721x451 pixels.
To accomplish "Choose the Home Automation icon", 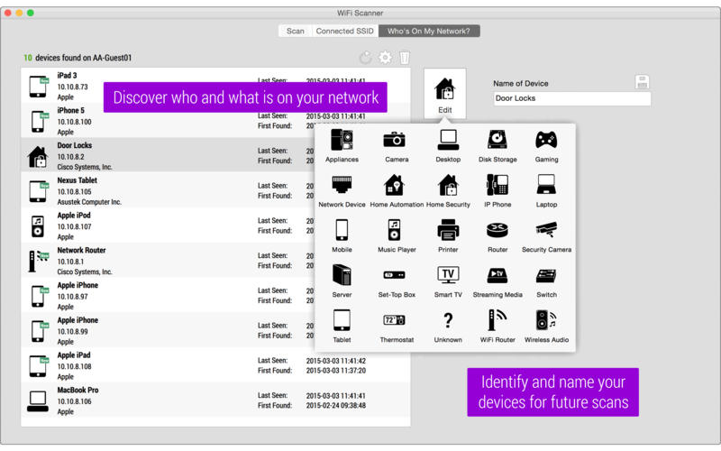I will click(395, 185).
